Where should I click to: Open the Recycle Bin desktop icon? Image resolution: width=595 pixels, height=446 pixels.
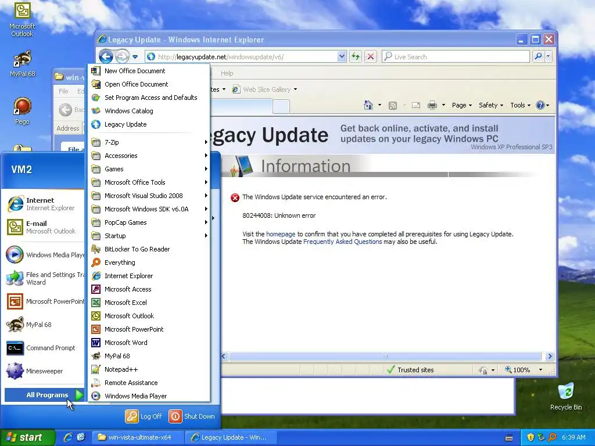click(566, 396)
